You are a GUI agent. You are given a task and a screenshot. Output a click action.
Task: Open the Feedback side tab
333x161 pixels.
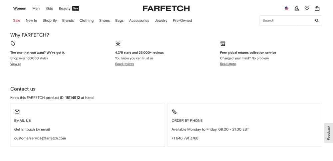pos(328,133)
